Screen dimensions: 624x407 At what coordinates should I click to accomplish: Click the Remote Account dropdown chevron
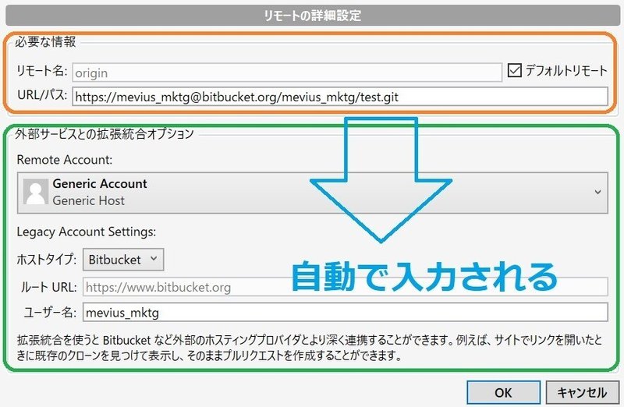[x=597, y=192]
